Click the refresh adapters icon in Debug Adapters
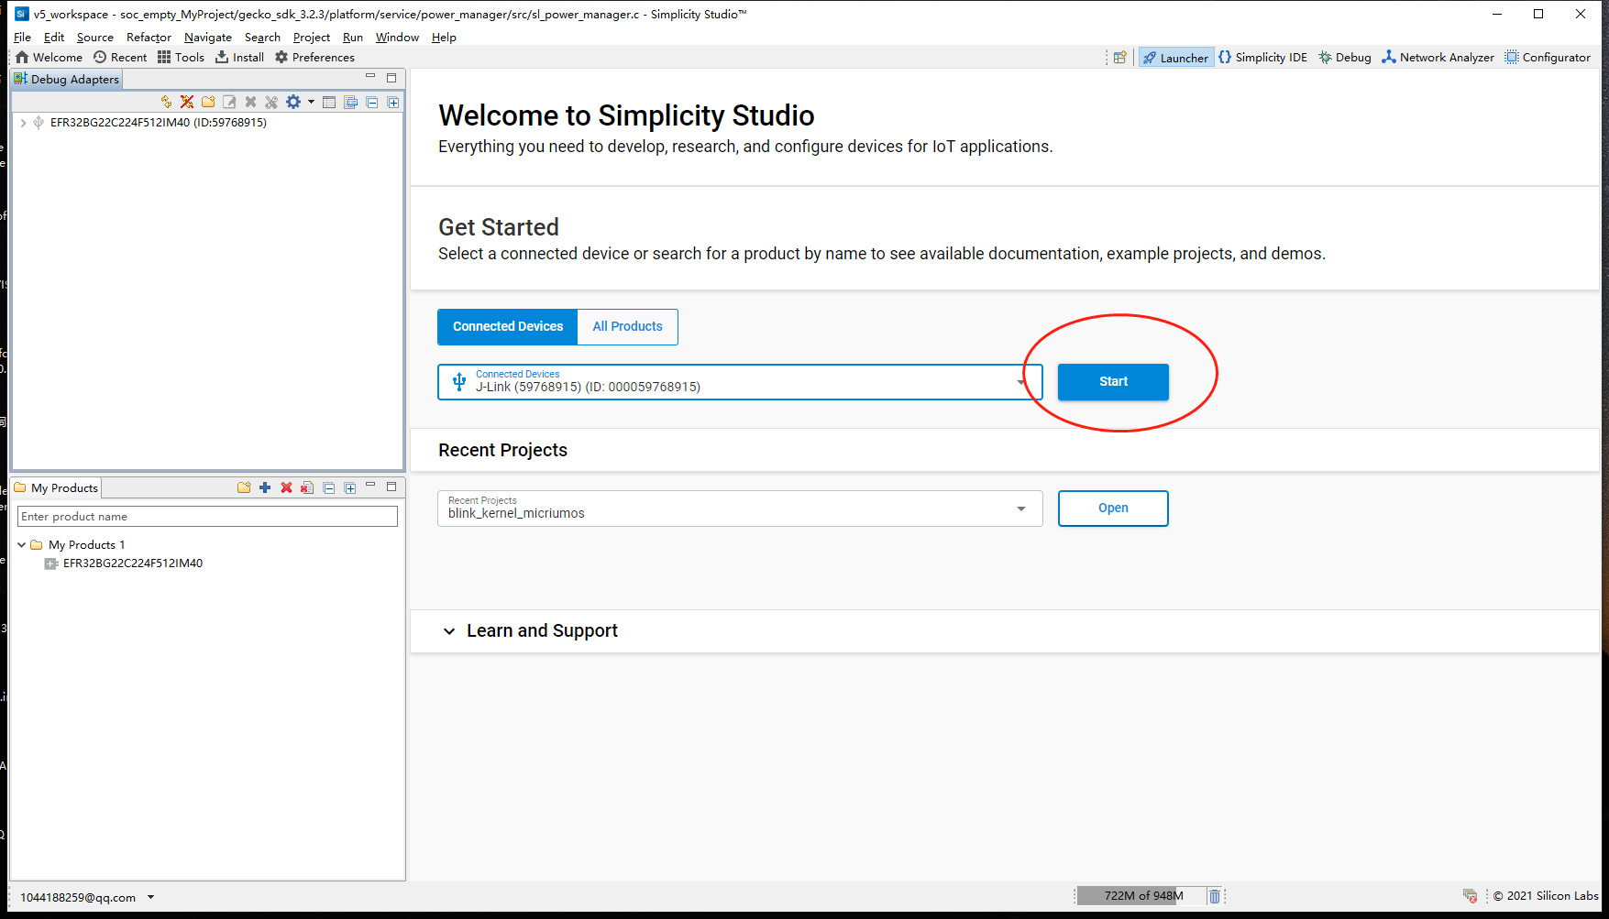Screen dimensions: 1609x919 point(166,102)
